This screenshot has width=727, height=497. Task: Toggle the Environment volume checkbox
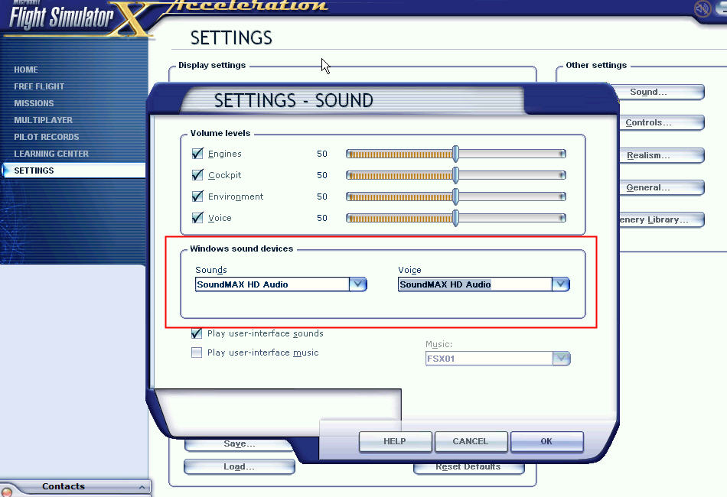coord(197,197)
